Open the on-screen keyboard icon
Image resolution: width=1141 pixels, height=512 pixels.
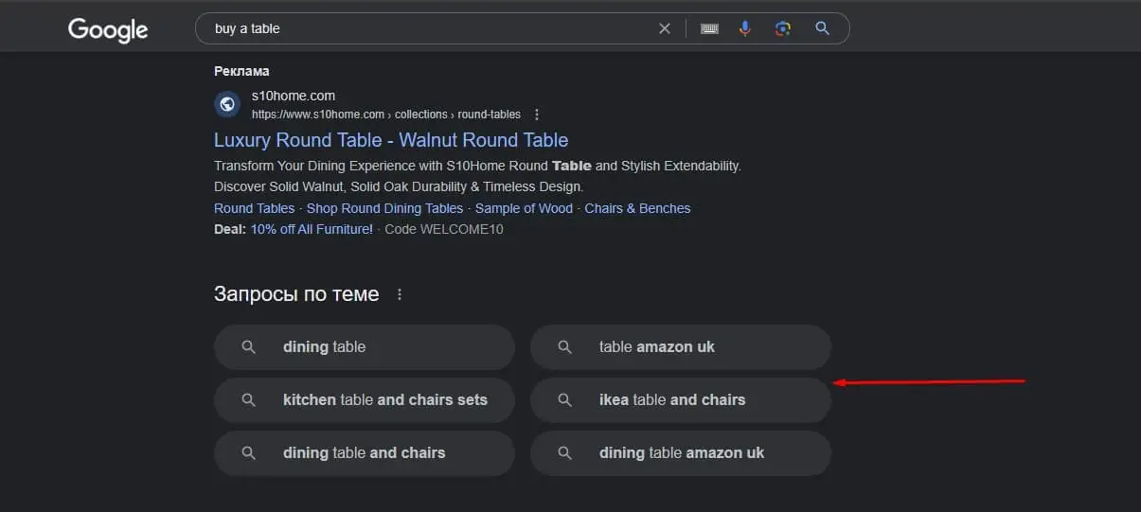coord(709,28)
